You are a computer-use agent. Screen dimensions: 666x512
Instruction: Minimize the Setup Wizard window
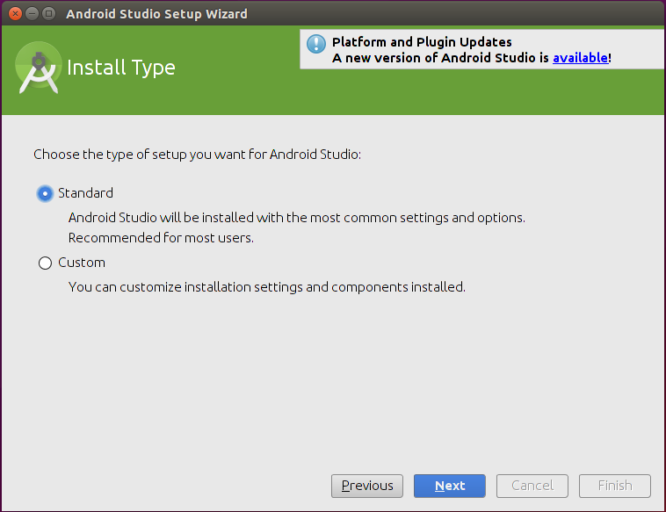33,13
